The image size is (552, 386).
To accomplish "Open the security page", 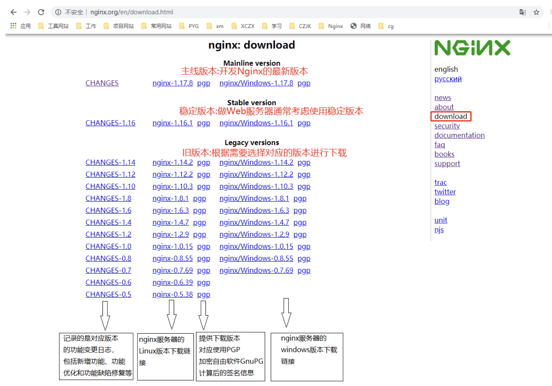I will pyautogui.click(x=447, y=126).
